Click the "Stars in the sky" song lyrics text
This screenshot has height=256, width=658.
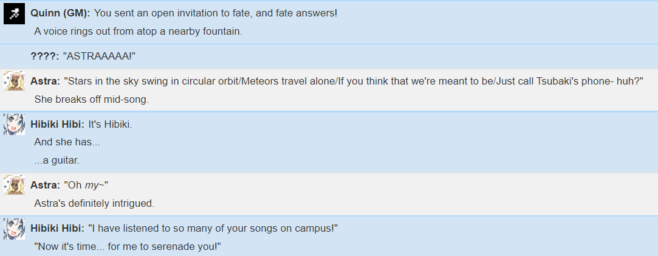(354, 81)
